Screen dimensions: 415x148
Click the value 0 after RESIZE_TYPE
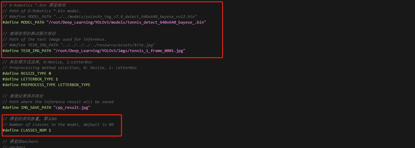coord(50,74)
